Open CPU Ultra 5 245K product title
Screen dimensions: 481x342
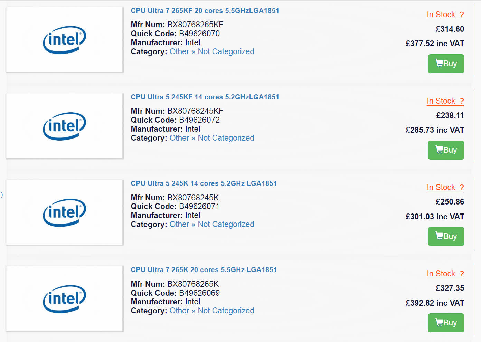[x=204, y=183]
